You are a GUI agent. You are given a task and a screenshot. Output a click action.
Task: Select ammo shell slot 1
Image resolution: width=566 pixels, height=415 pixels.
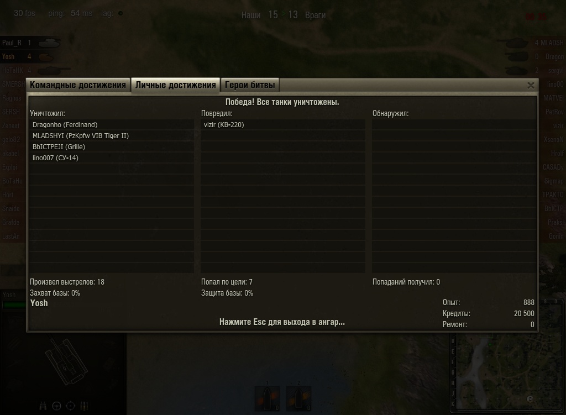pos(267,398)
